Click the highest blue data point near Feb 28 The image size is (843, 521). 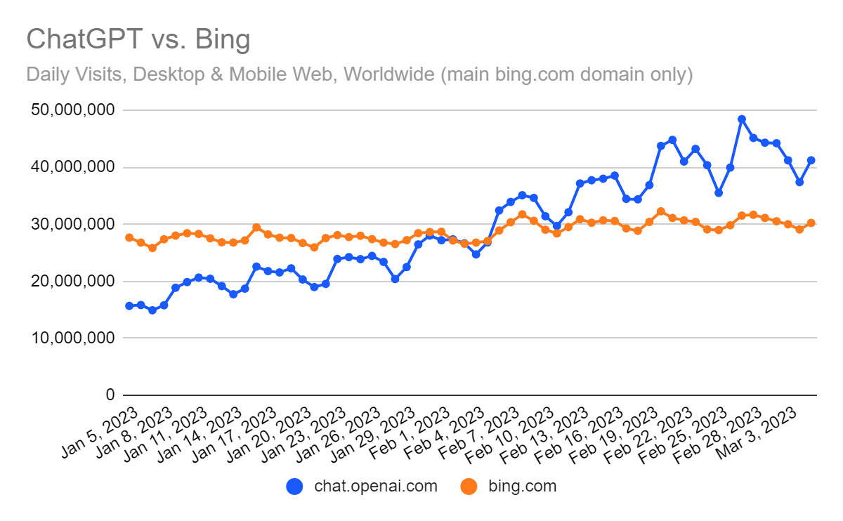(742, 119)
